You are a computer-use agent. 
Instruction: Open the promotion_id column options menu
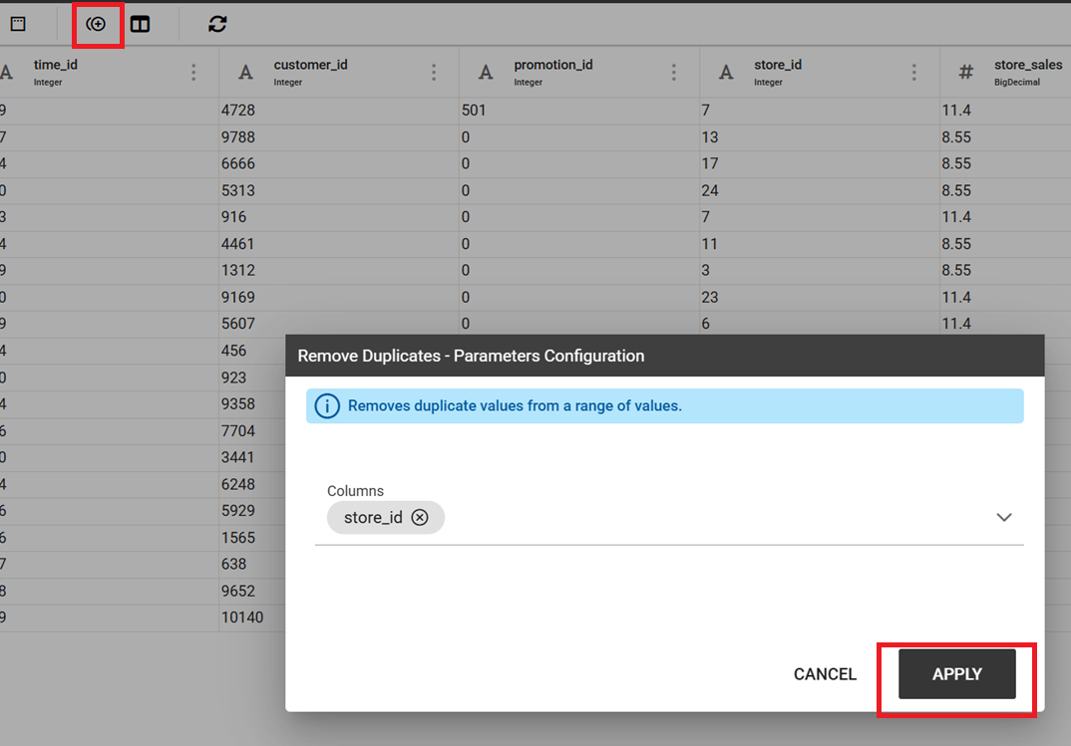click(x=673, y=73)
